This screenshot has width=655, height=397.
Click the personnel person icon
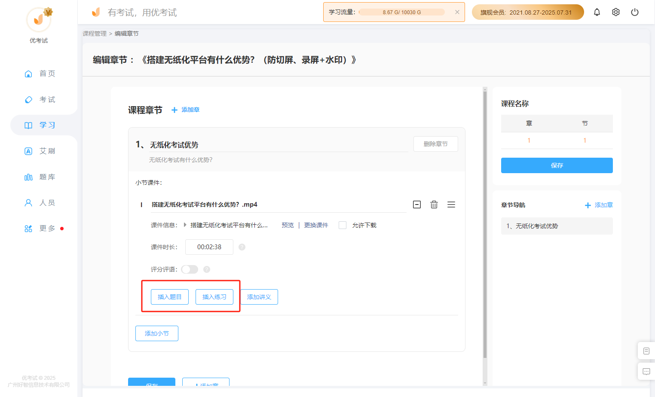(x=28, y=203)
